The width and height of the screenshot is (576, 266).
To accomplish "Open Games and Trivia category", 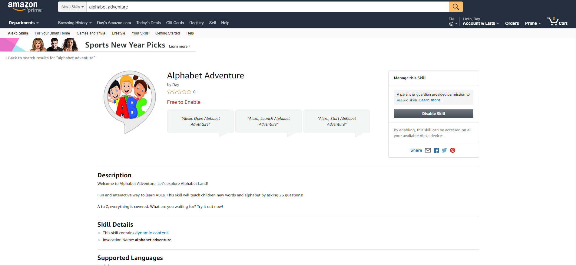I will tap(91, 33).
